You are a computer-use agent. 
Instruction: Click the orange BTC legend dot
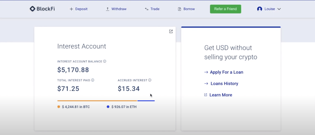[x=59, y=107]
